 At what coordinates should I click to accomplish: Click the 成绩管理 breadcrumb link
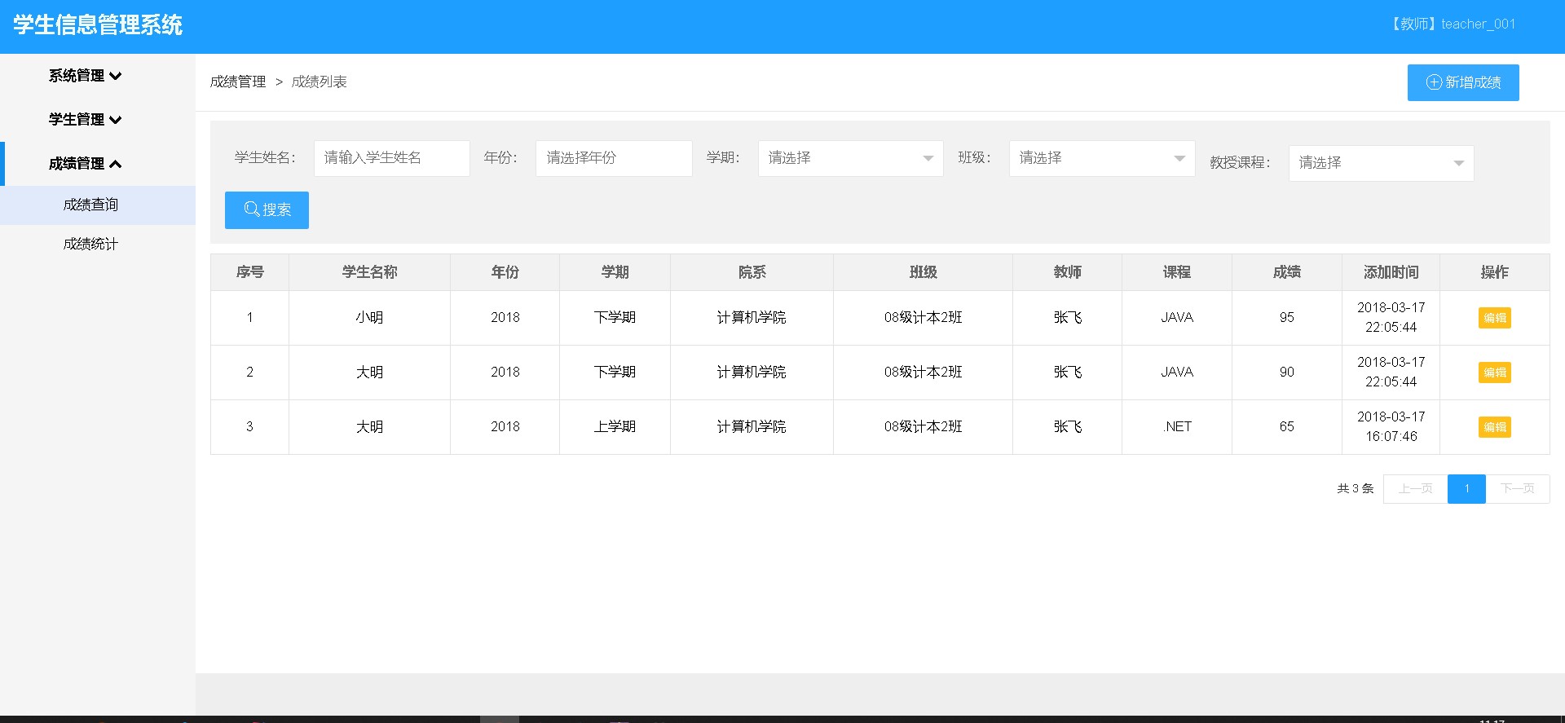point(238,82)
